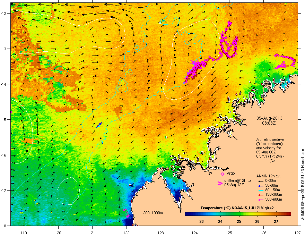This screenshot has width=305, height=236.
Task: Click the '200 1000m' bathymetry label
Action: tap(153, 213)
